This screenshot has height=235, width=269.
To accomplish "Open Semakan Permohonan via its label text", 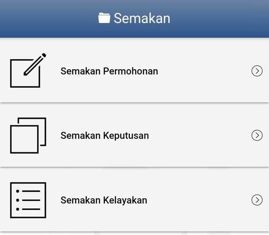I will click(x=109, y=71).
